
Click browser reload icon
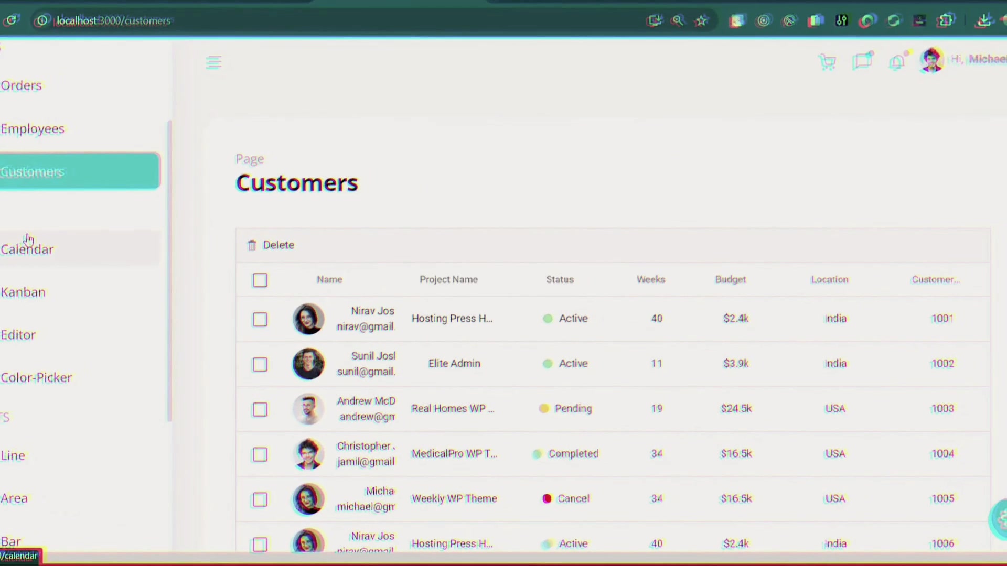click(x=10, y=20)
